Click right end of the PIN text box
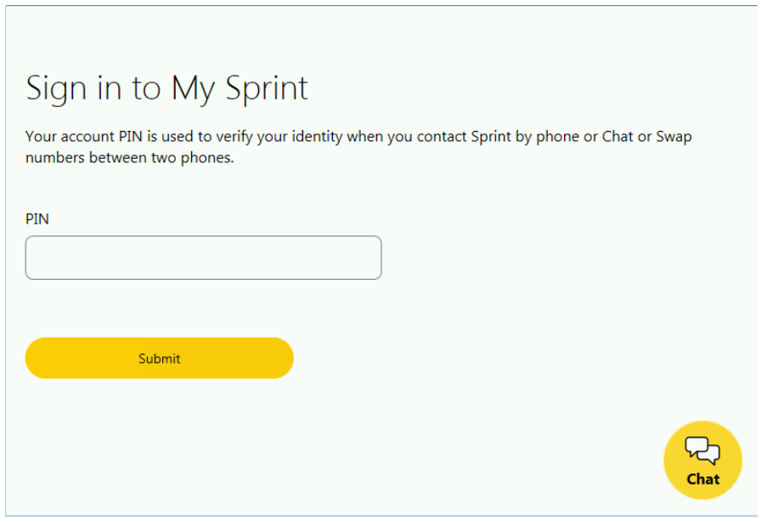 click(376, 258)
